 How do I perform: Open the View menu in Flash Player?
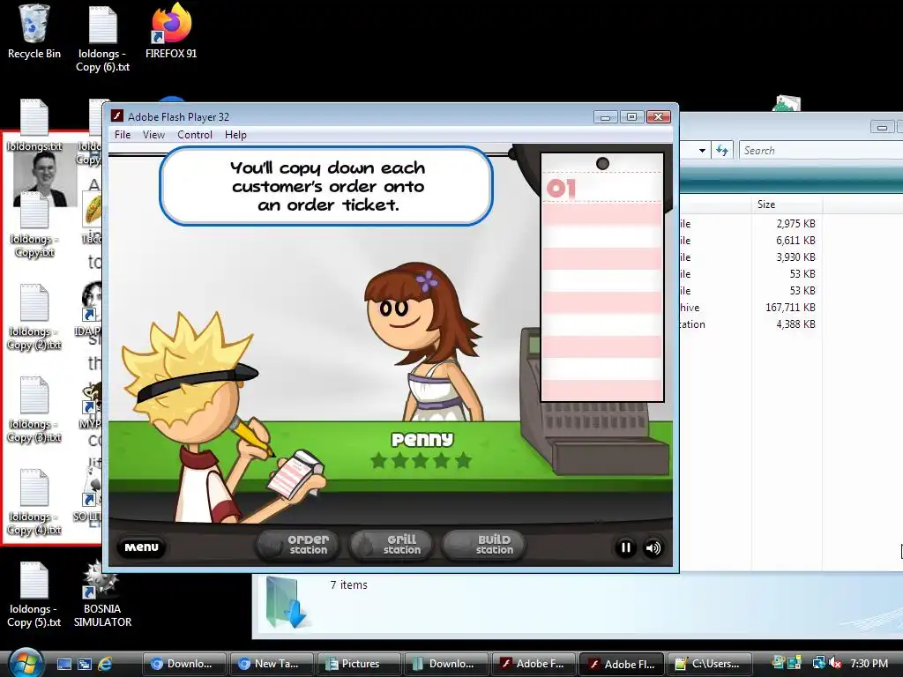coord(153,135)
